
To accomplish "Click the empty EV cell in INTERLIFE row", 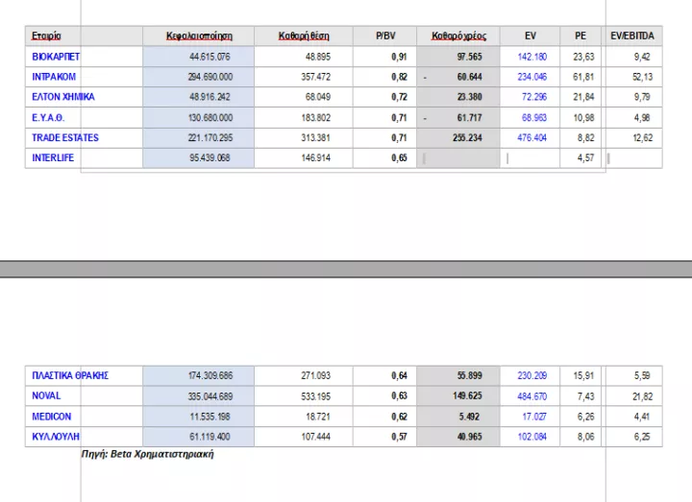I will pyautogui.click(x=531, y=157).
